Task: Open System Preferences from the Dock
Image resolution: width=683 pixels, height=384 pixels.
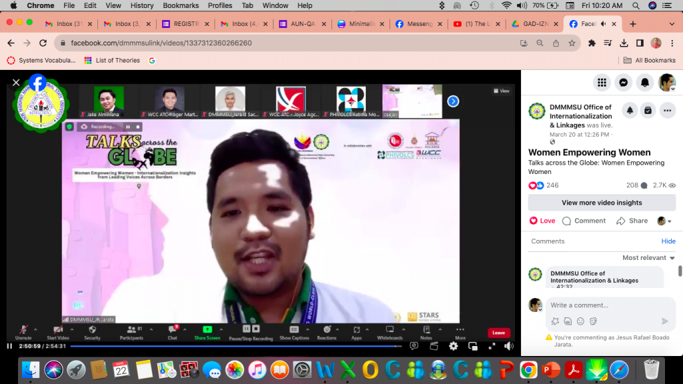Action: click(302, 369)
